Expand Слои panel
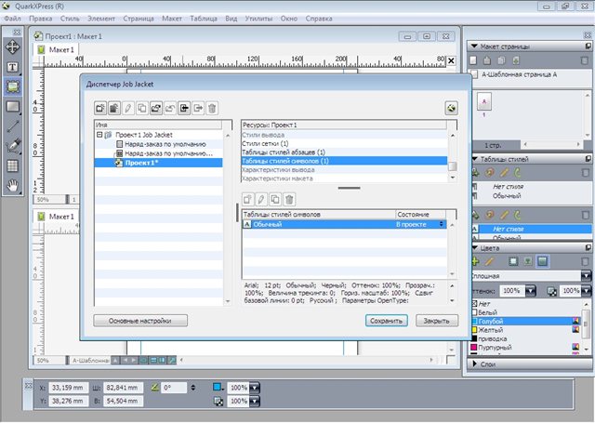595x423 pixels. tap(475, 364)
